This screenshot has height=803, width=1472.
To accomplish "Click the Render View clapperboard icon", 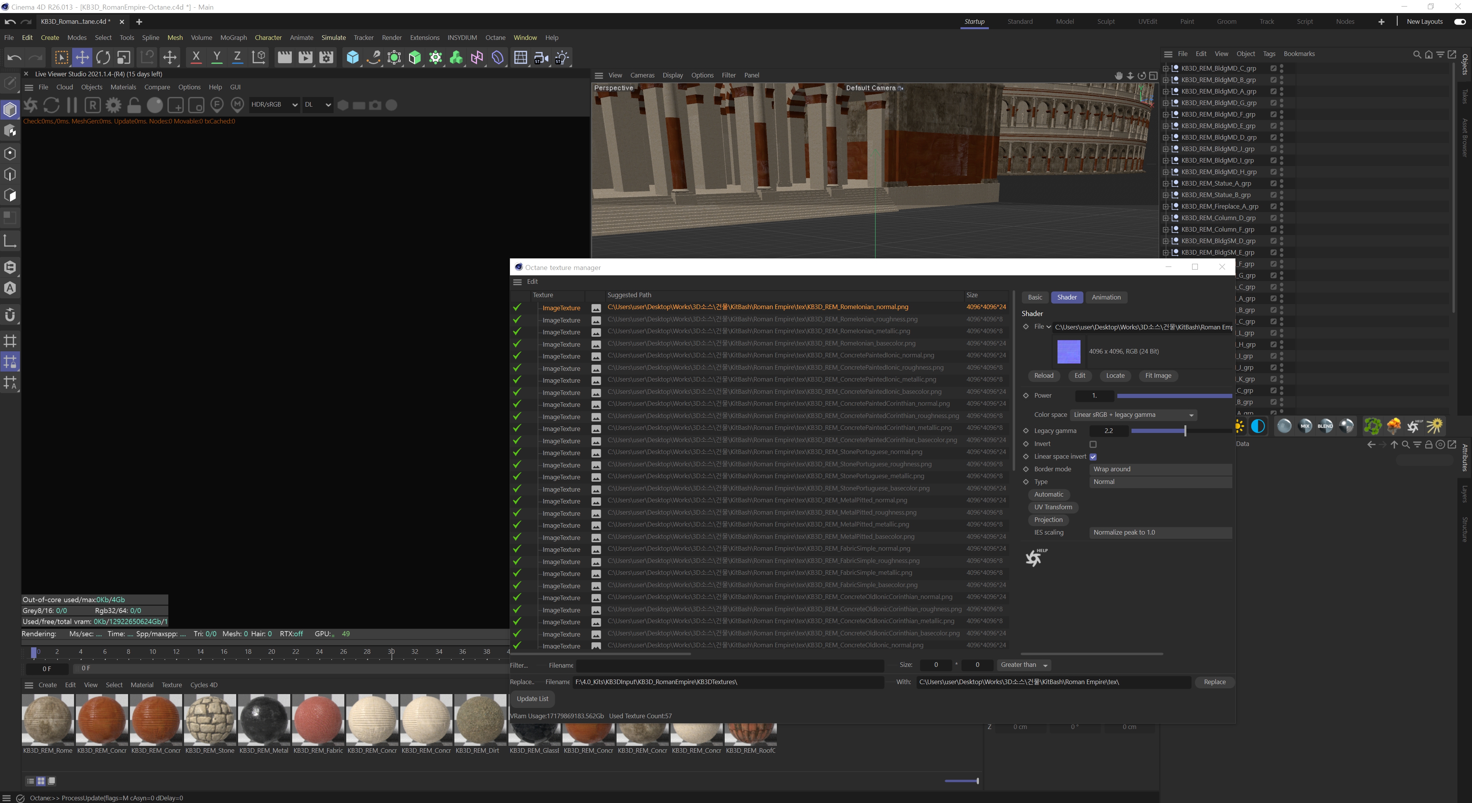I will click(285, 57).
